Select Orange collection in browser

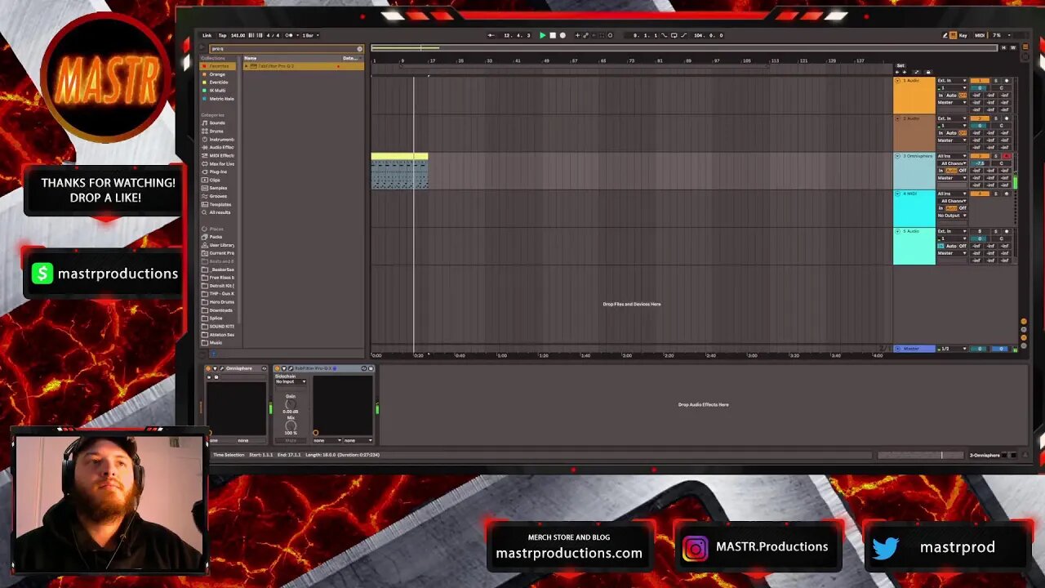click(217, 74)
